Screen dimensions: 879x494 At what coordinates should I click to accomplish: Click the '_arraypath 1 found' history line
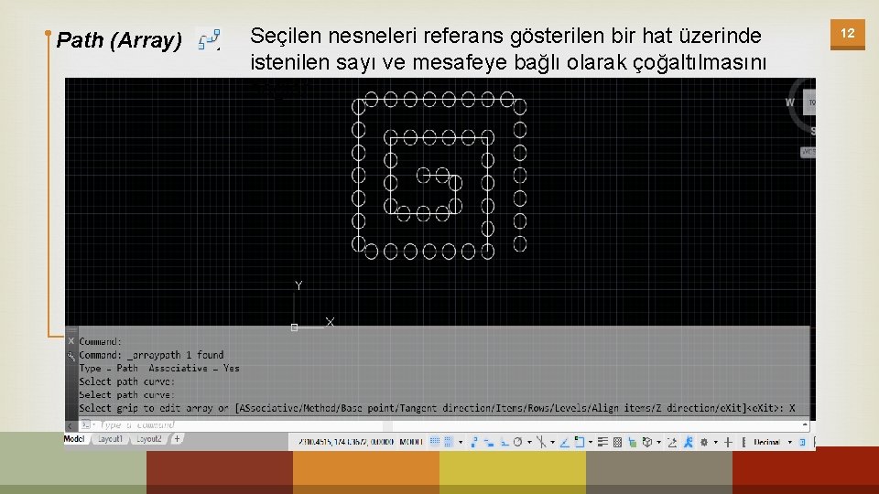176,355
